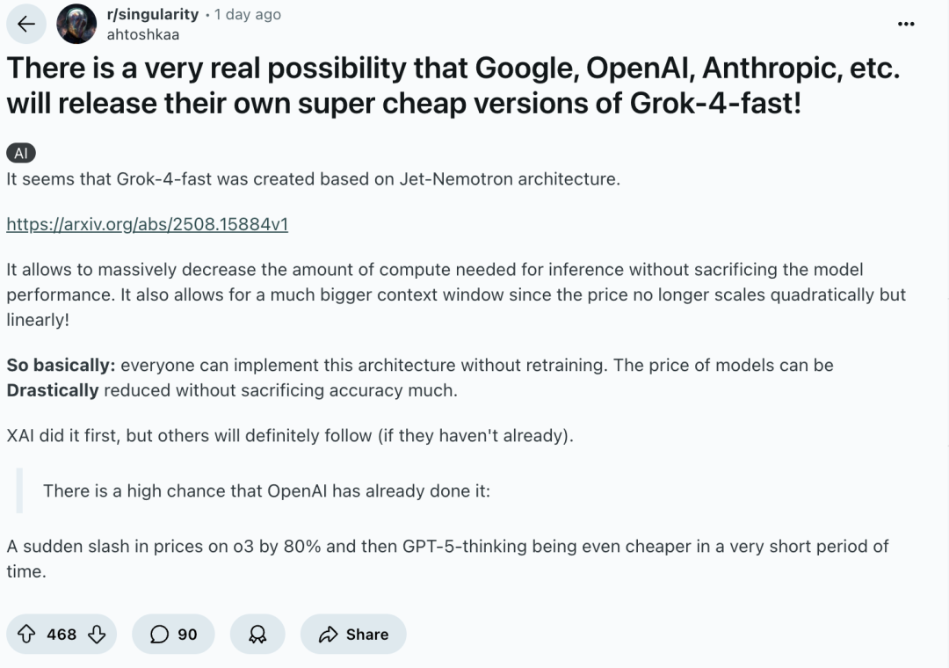The image size is (949, 668).
Task: Click the back arrow button
Action: pos(26,25)
